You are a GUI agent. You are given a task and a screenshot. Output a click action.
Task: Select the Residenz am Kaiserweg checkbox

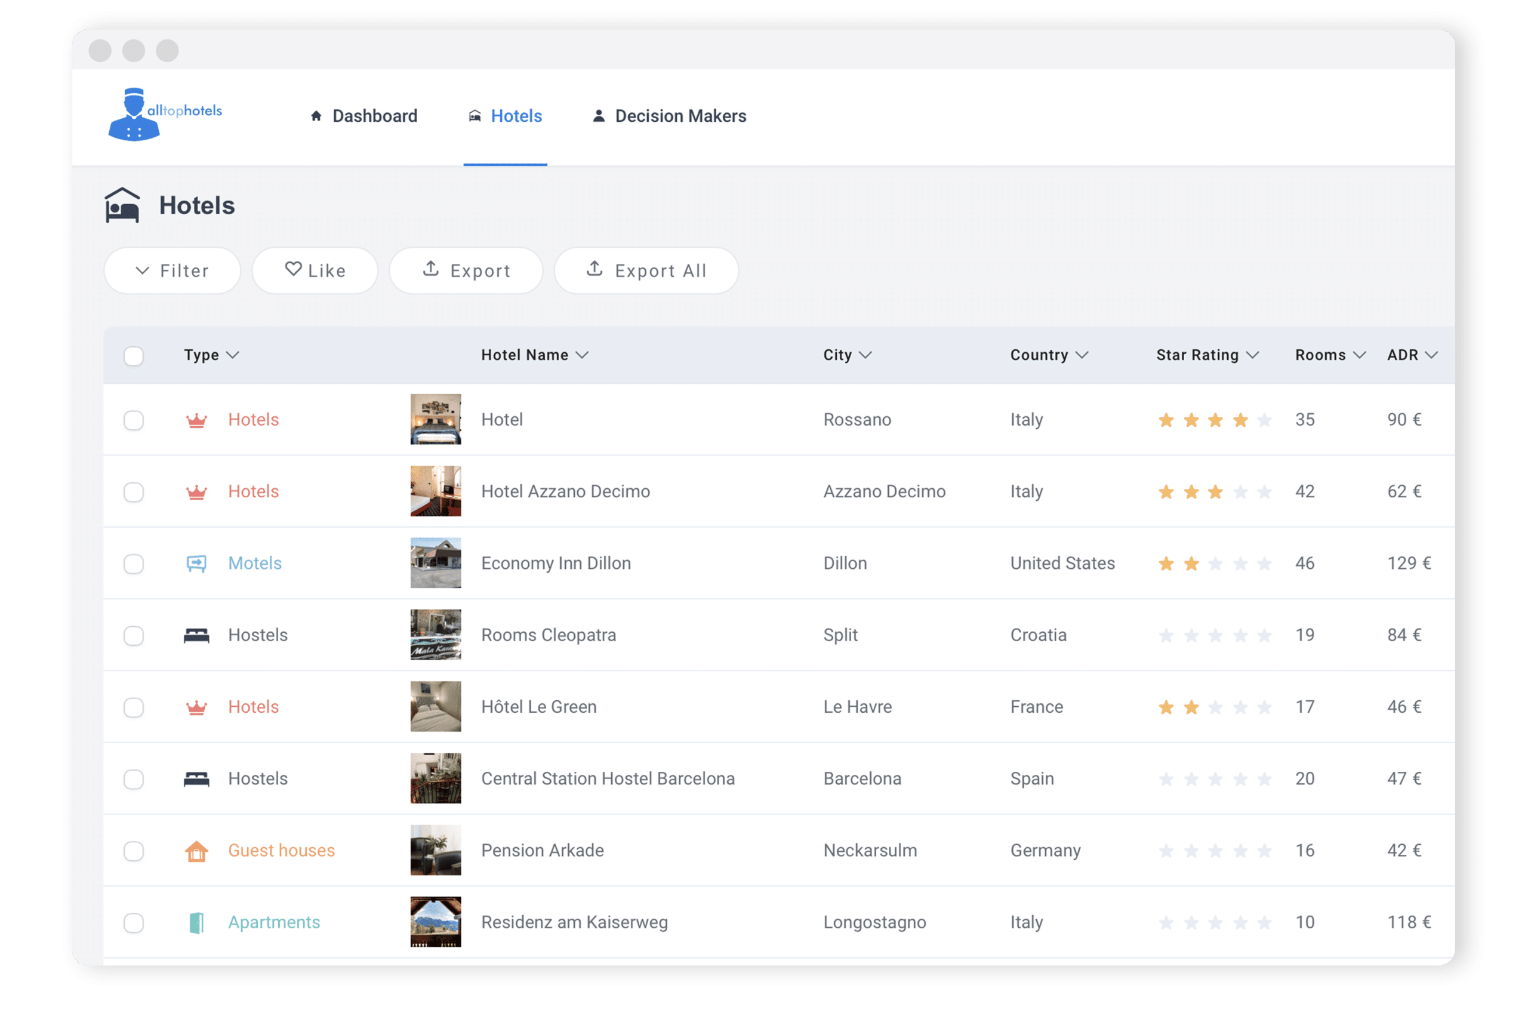[x=134, y=923]
